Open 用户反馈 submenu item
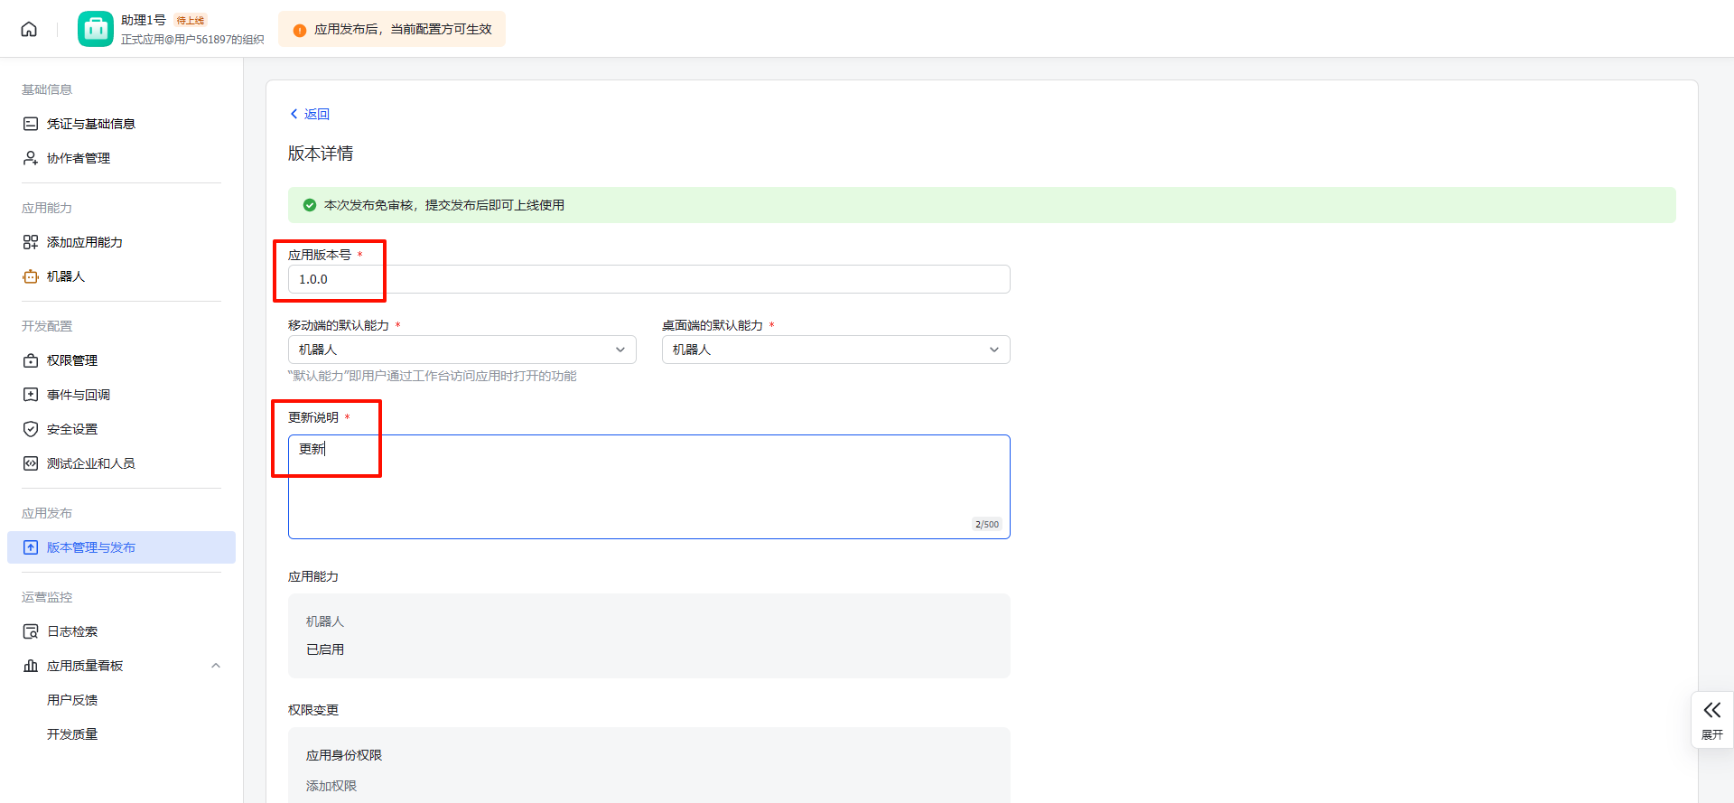This screenshot has height=803, width=1734. pos(72,700)
